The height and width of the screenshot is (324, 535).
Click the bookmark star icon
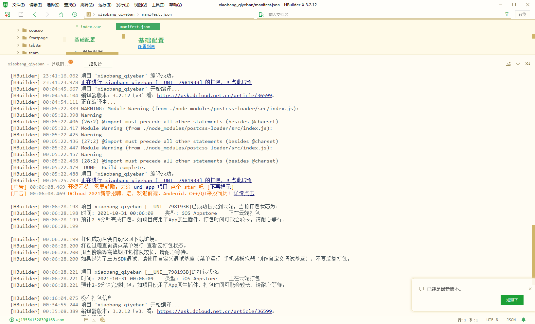pyautogui.click(x=61, y=14)
